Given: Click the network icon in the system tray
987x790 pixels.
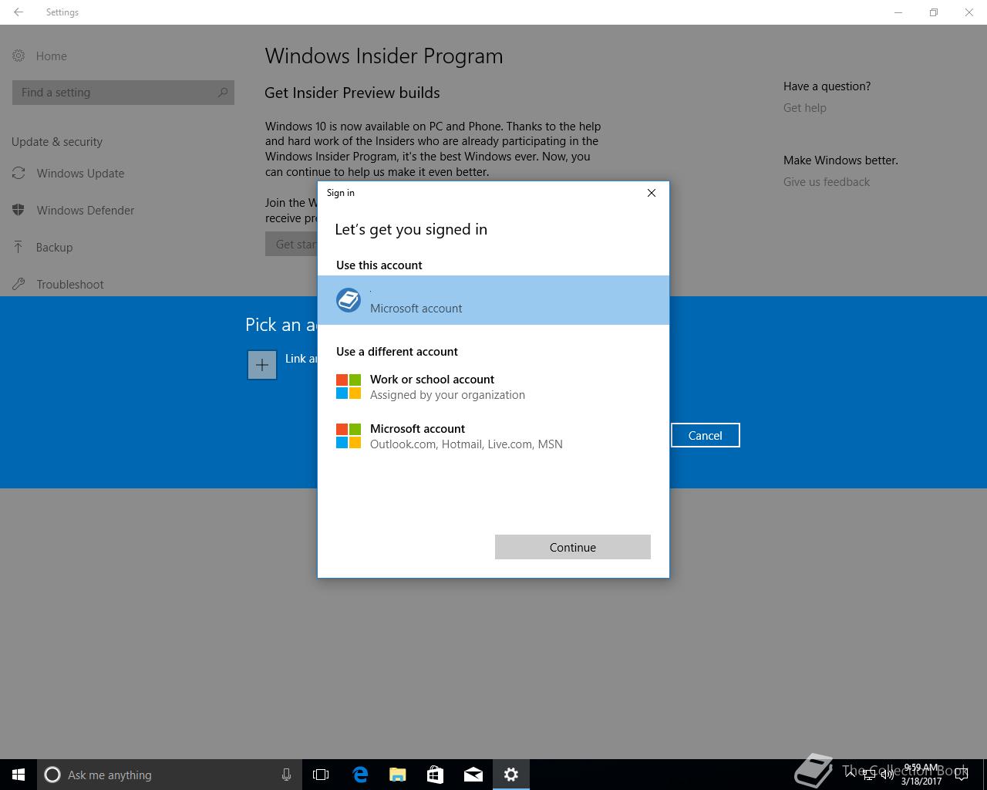Looking at the screenshot, I should [869, 775].
